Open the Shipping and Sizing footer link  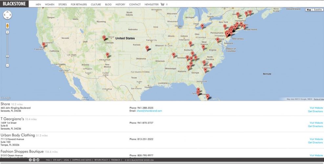pos(81,160)
